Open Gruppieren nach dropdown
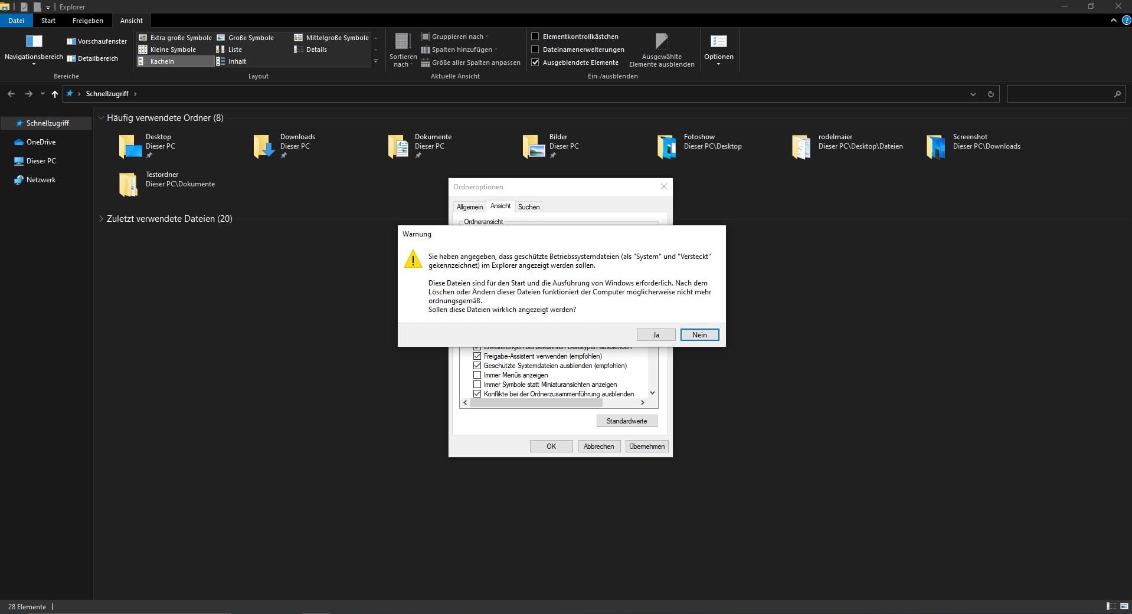 [455, 37]
